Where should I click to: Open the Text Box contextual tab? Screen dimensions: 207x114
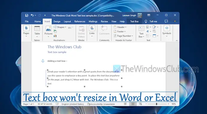point(134,21)
